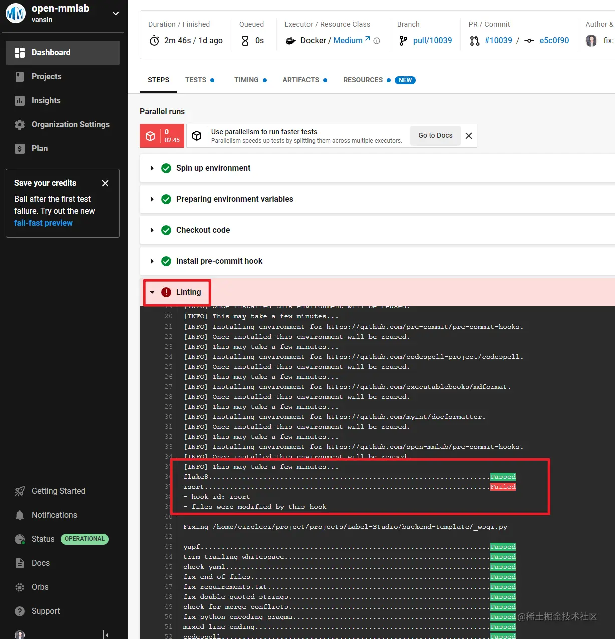Open pull request link pull/10039
The image size is (615, 639).
coord(432,40)
